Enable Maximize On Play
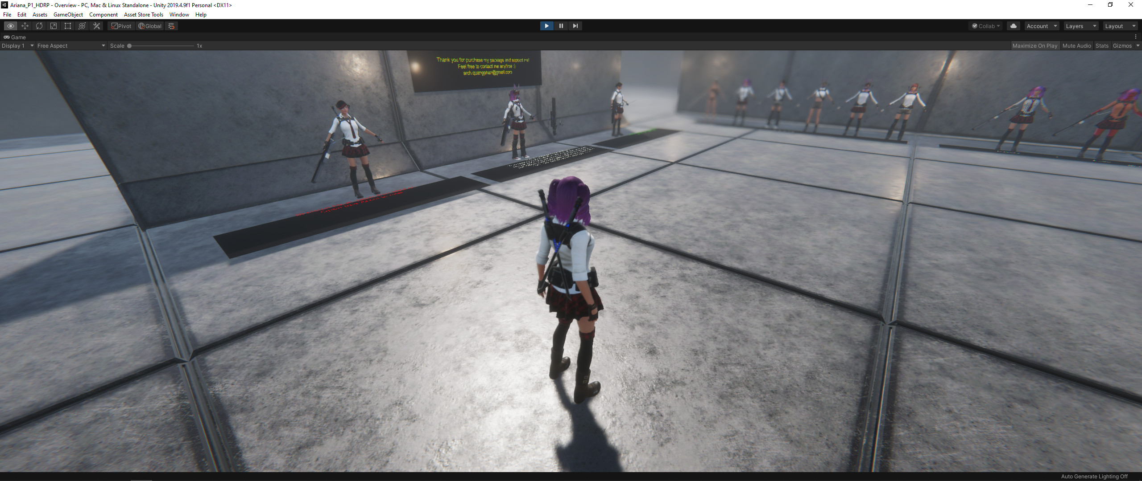 (x=1034, y=45)
